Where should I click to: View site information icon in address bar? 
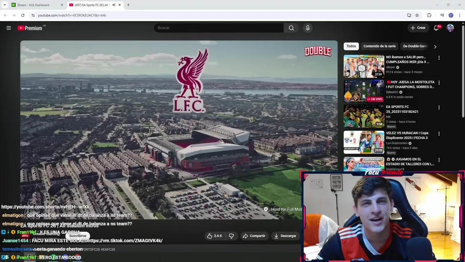tap(33, 15)
